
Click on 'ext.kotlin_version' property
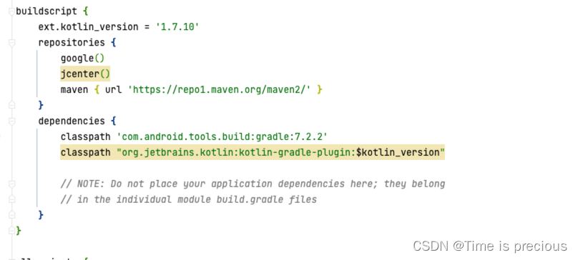pos(88,27)
